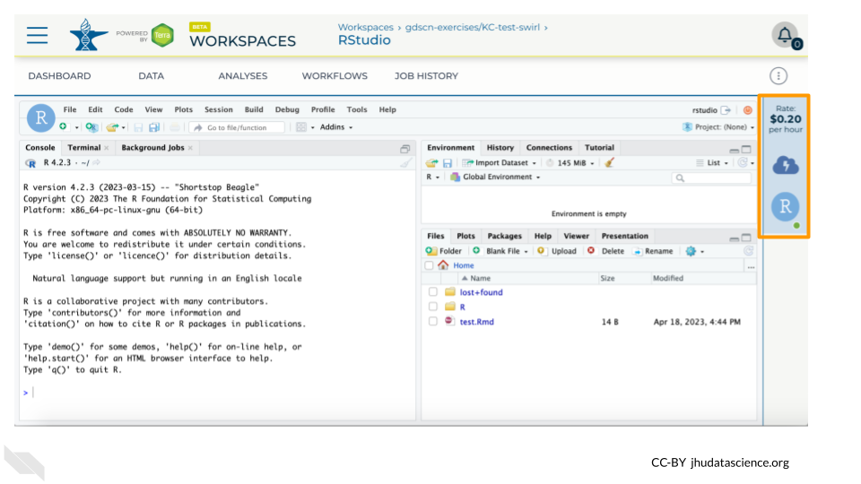Go to the DATA workspace tab

click(x=151, y=75)
